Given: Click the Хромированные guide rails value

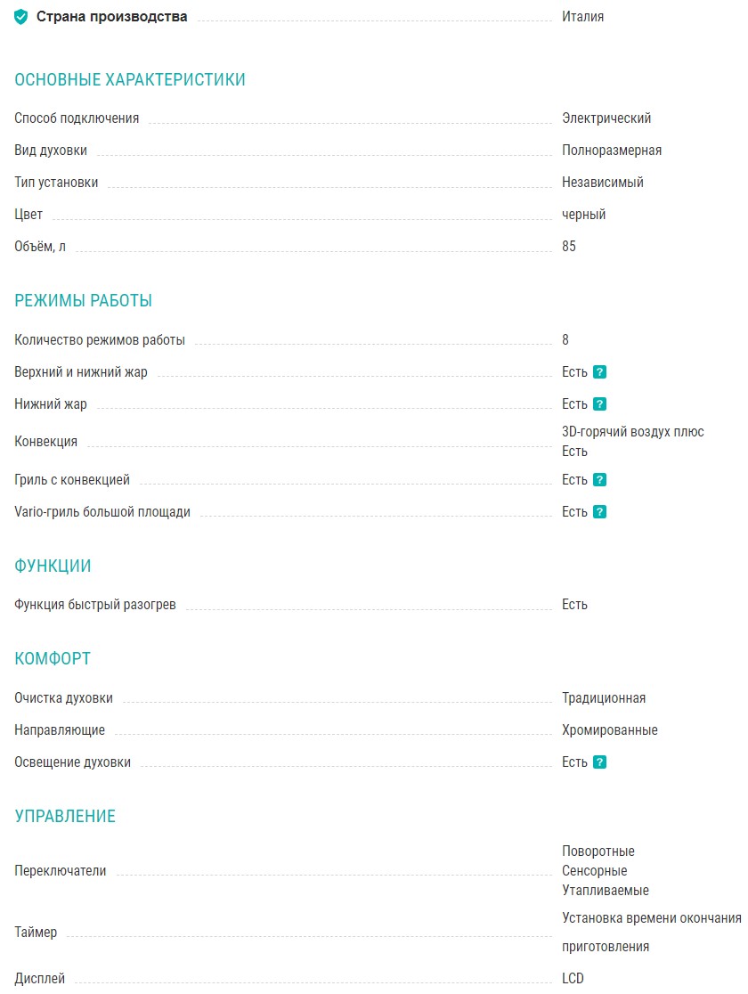Looking at the screenshot, I should tap(609, 730).
